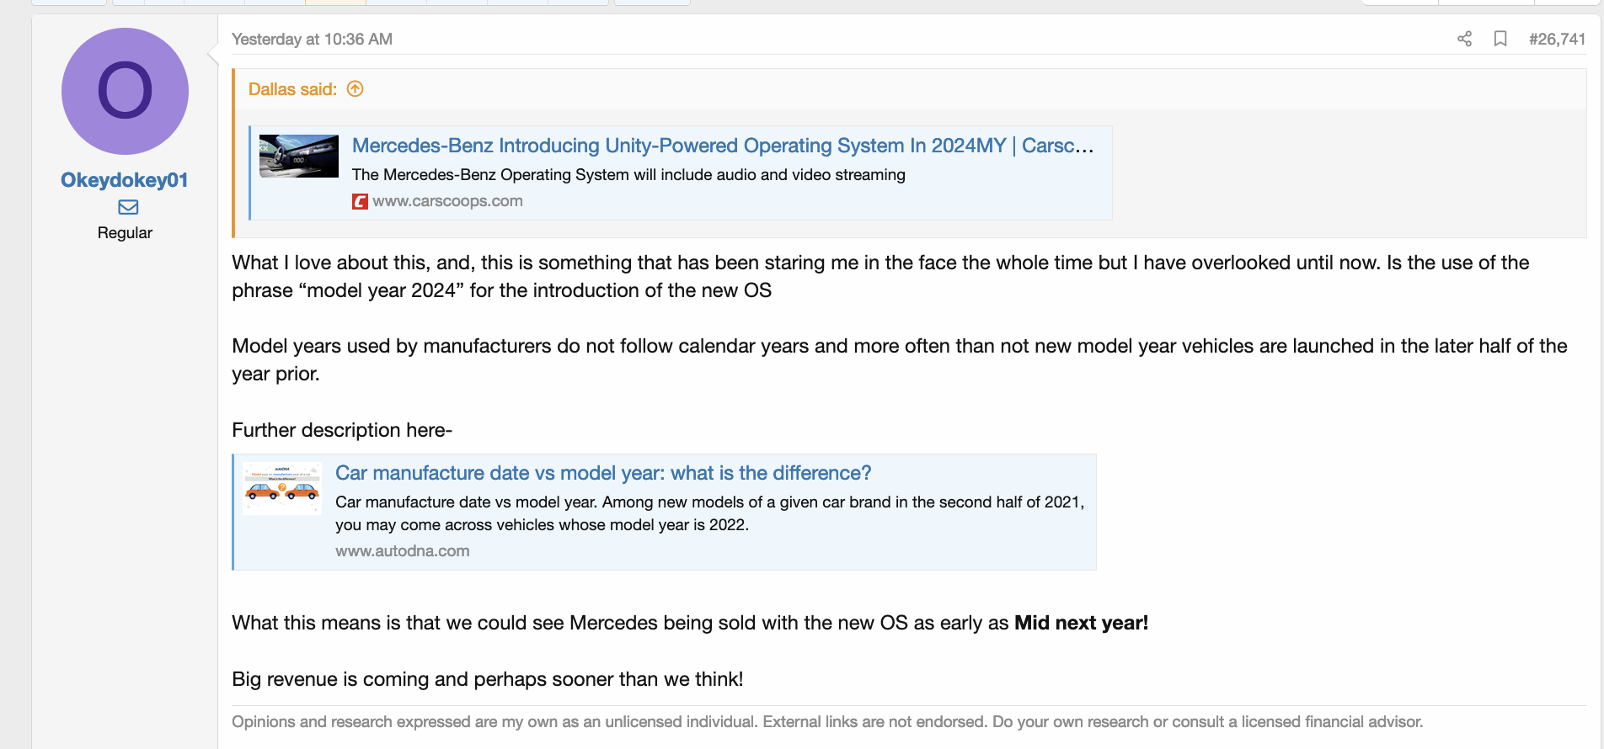The image size is (1604, 749).
Task: Click the Mercedes article description text
Action: 628,174
